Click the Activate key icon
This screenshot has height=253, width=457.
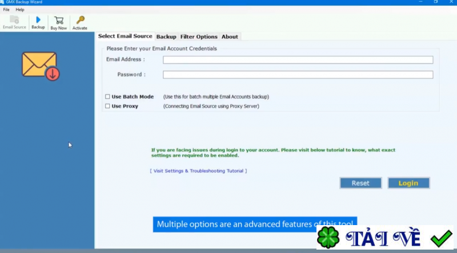pos(79,23)
